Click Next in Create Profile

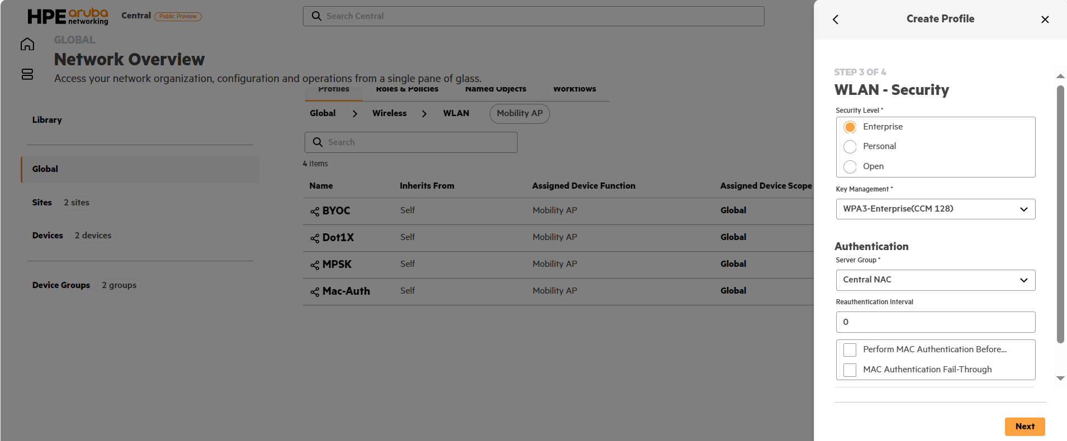[x=1025, y=426]
